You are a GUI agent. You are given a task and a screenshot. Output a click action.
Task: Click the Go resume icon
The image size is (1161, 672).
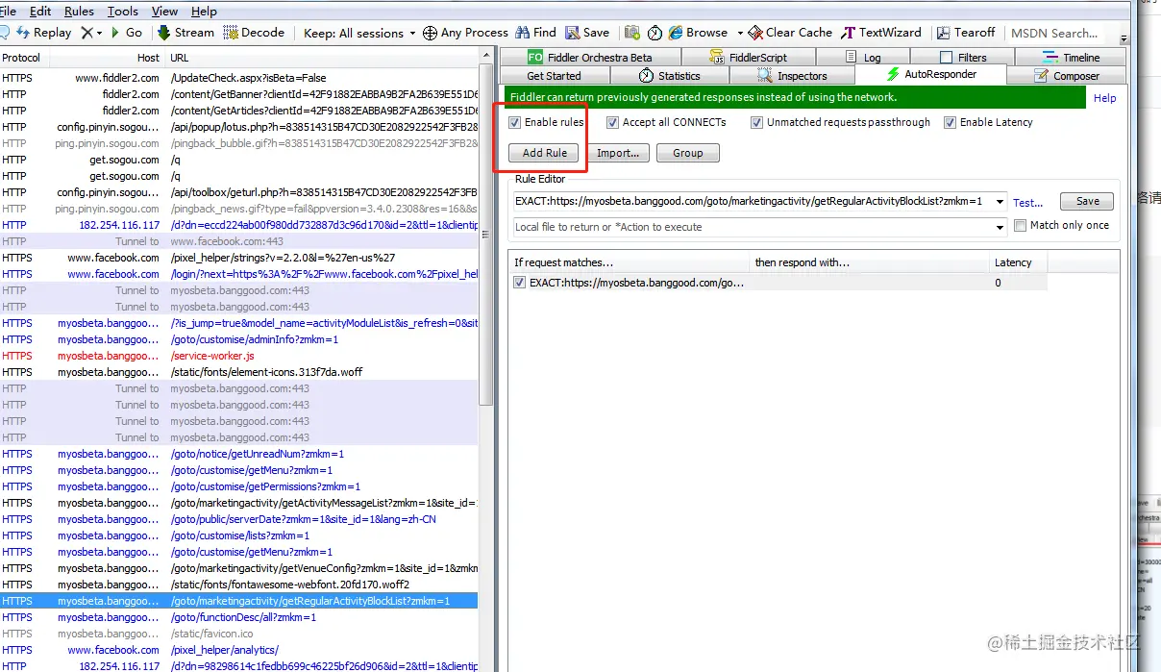[x=115, y=33]
